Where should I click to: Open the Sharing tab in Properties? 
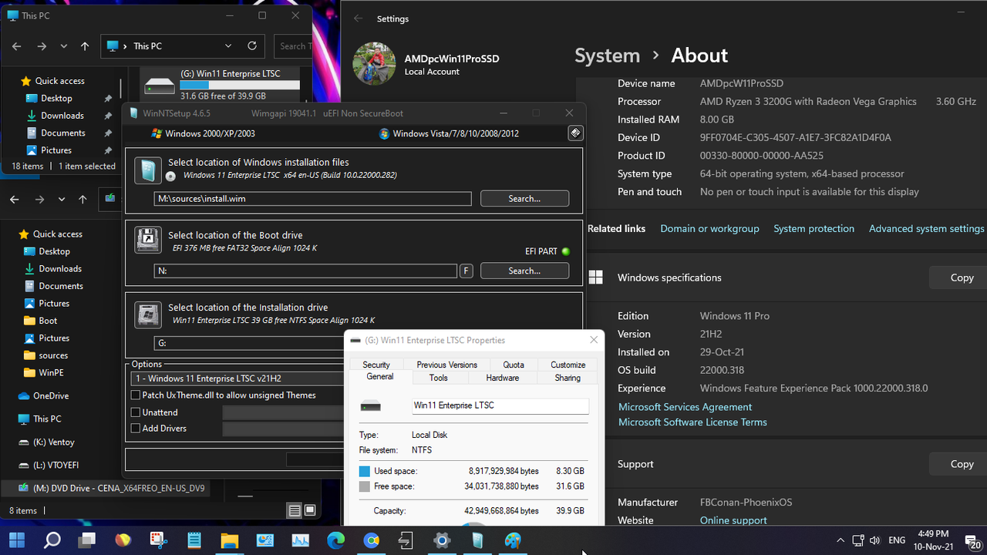point(568,378)
